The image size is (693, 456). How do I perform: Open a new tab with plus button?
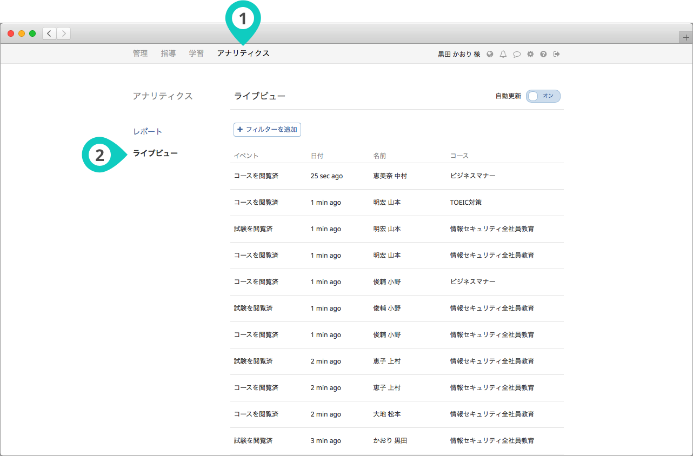point(686,37)
